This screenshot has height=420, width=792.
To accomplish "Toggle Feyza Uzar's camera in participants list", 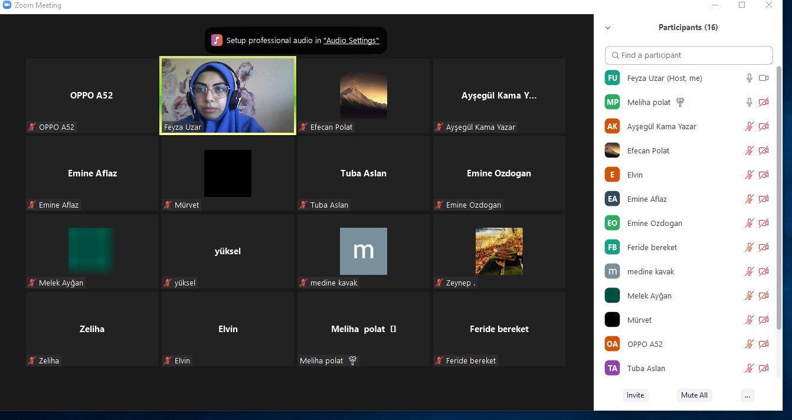I will (764, 78).
